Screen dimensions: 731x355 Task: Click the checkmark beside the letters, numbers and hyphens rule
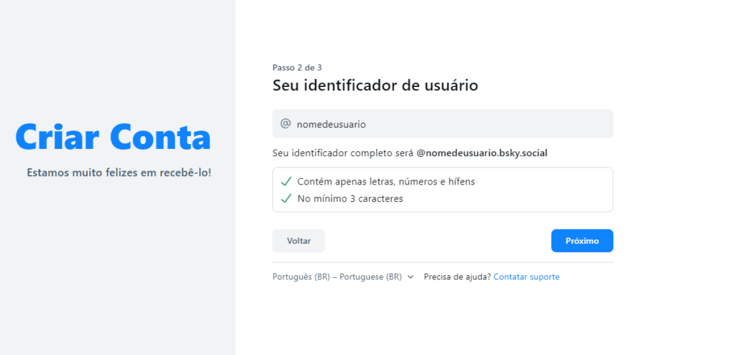286,181
